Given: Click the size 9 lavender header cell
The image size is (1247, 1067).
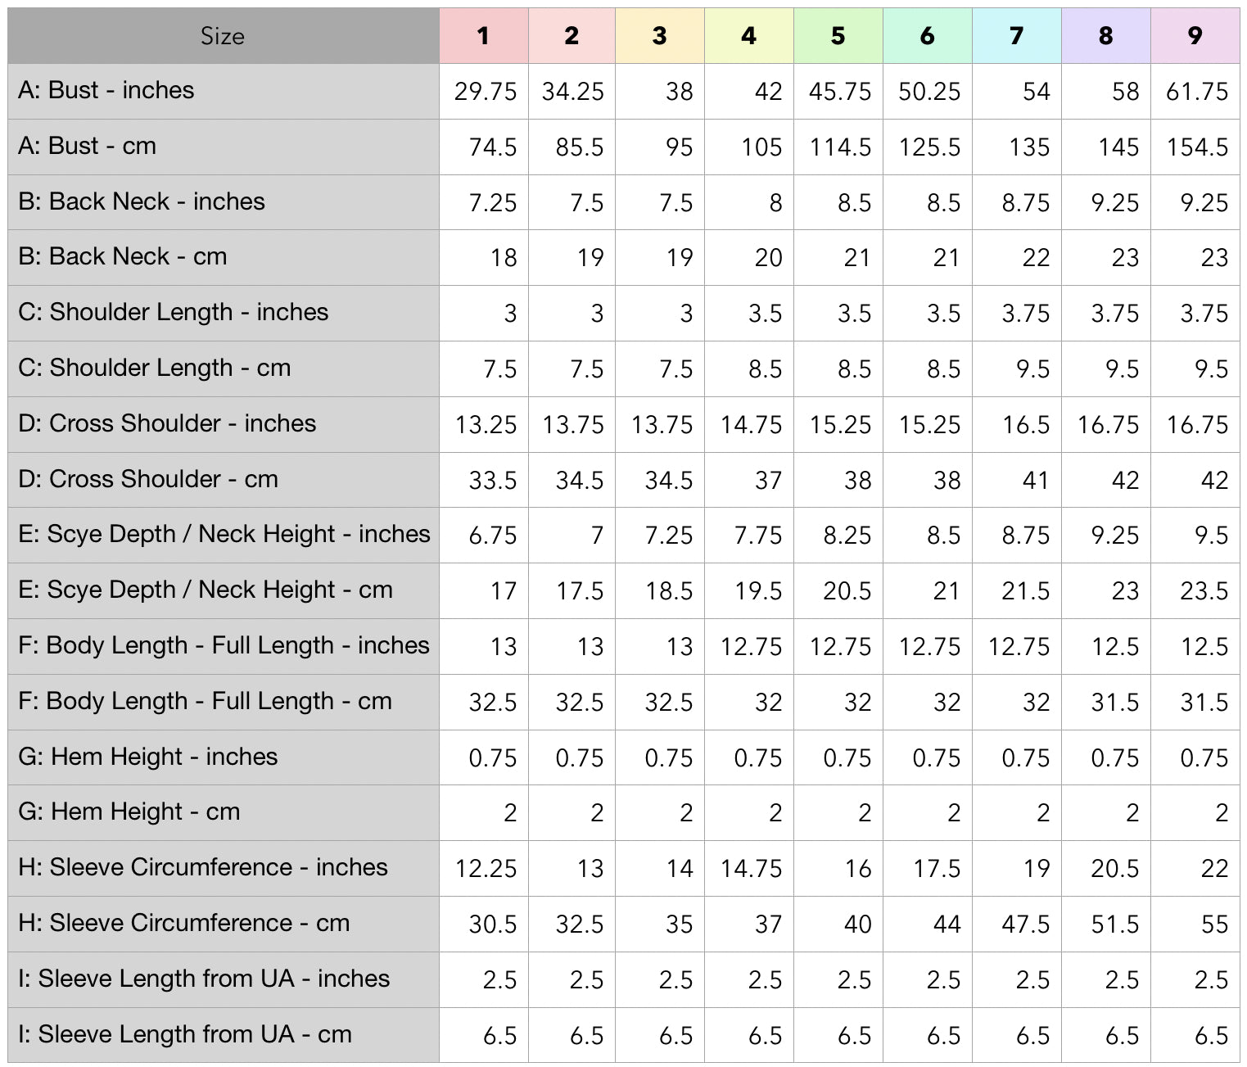Looking at the screenshot, I should [x=1195, y=36].
